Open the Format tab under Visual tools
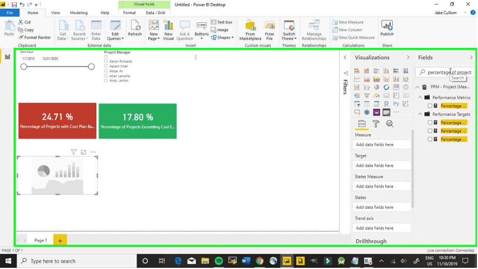Screen dimensions: 478x269 click(x=129, y=13)
